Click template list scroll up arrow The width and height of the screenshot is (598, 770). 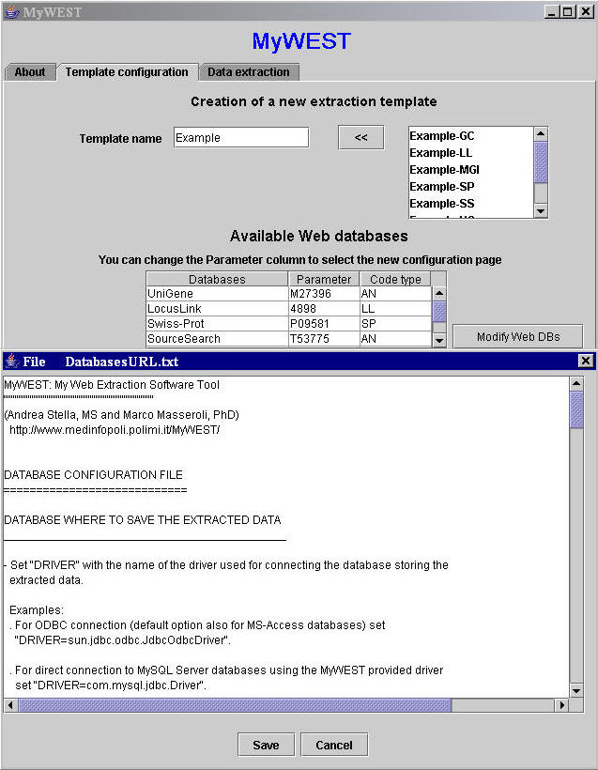[x=541, y=133]
